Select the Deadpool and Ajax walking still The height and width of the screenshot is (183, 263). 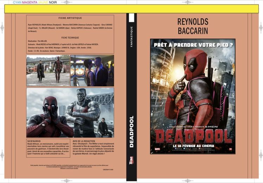point(48,71)
